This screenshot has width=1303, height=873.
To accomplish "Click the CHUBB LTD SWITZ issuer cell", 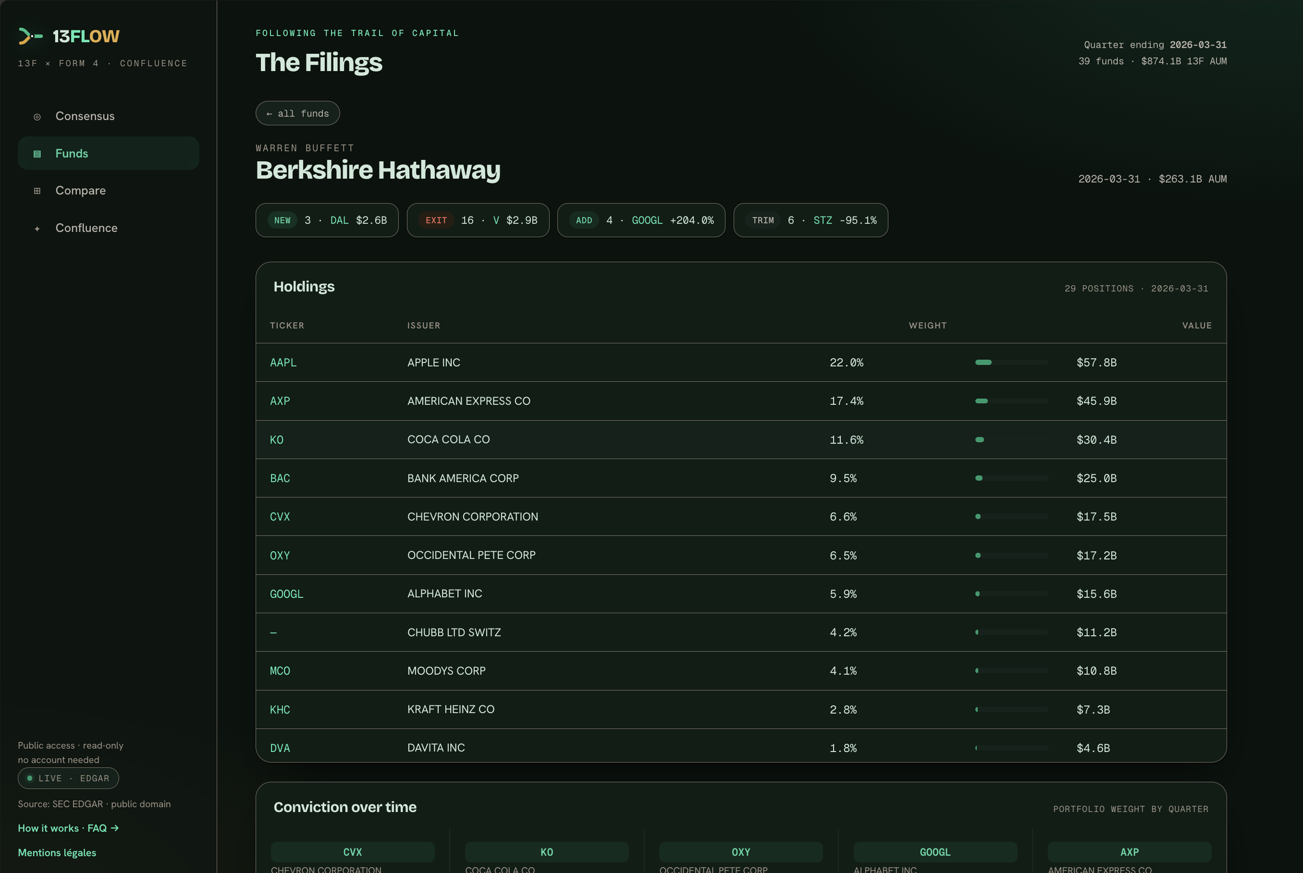I will (454, 633).
